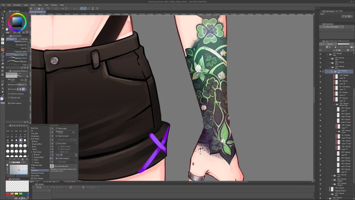Viewport: 355px width, 200px height.
Task: Toggle the Color mixing checkbox
Action: click(x=9, y=89)
